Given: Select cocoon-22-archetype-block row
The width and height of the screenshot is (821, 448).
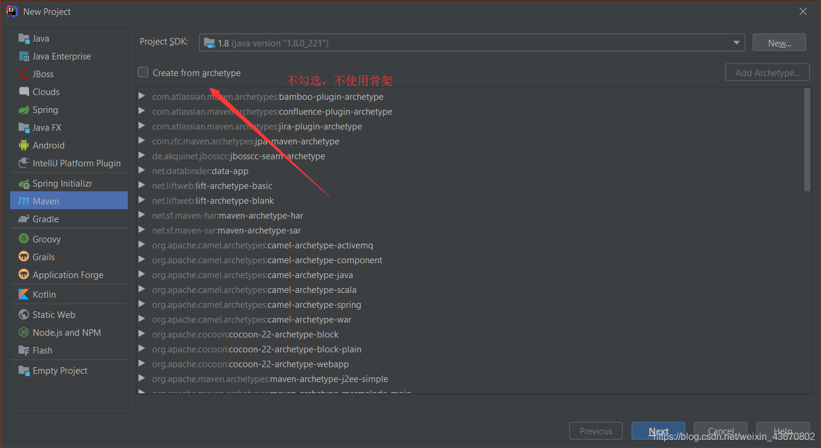Looking at the screenshot, I should 470,334.
